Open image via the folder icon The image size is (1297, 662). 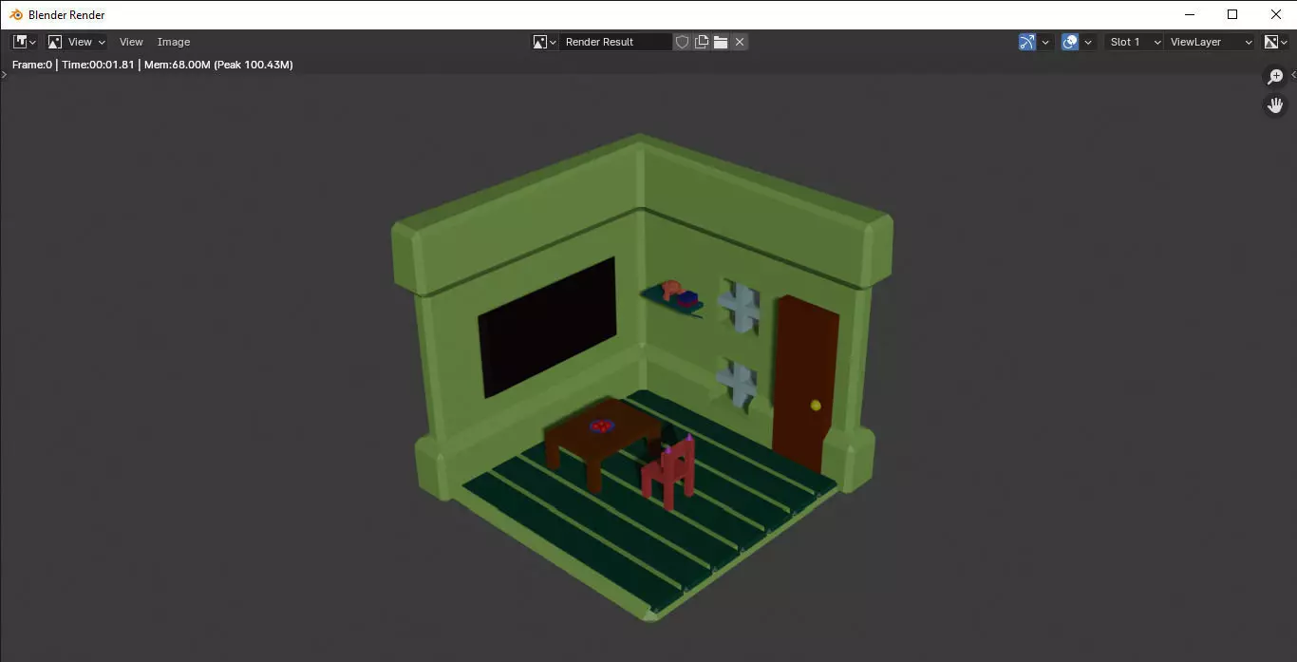click(x=721, y=42)
